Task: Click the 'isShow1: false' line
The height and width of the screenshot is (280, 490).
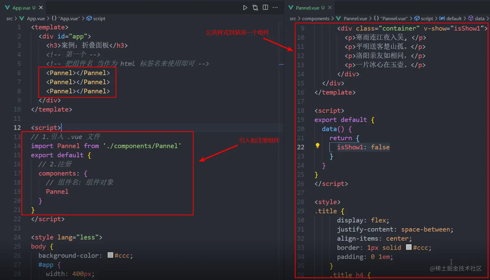Action: coord(363,147)
